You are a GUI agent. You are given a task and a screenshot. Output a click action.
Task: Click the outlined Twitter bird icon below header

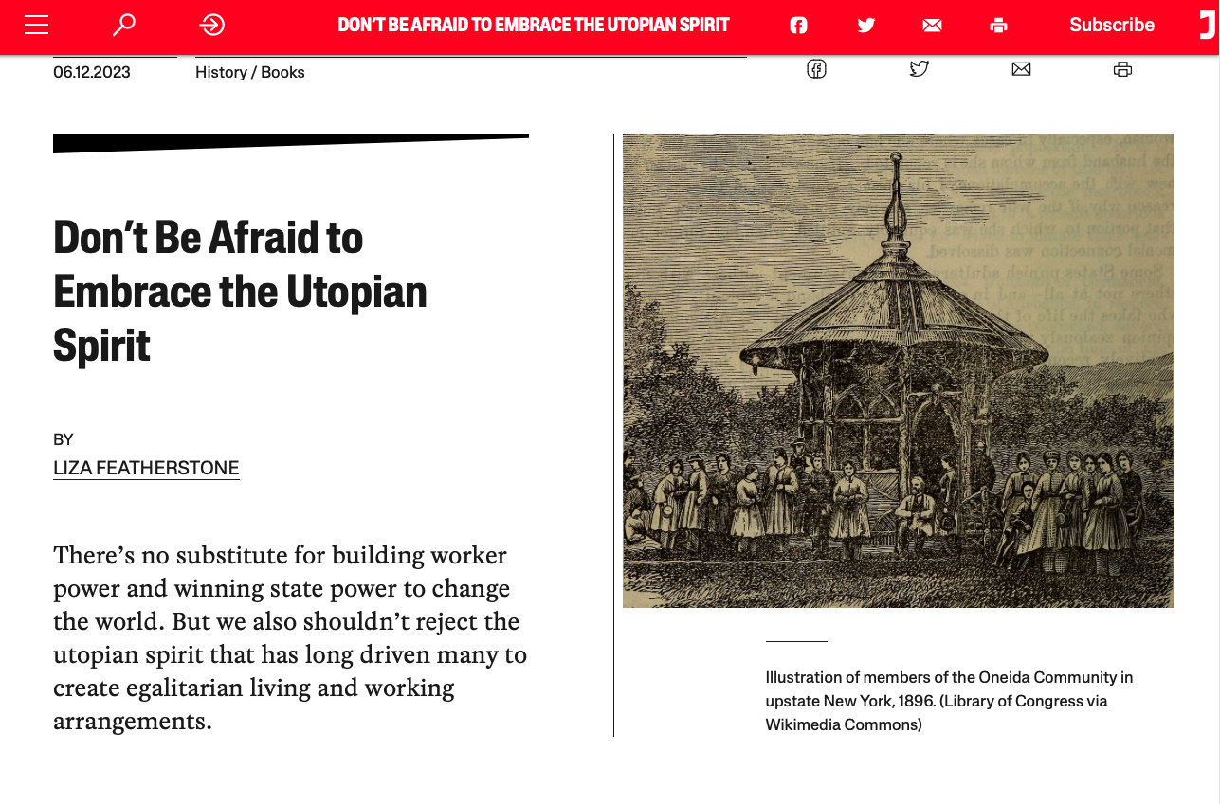pyautogui.click(x=919, y=68)
